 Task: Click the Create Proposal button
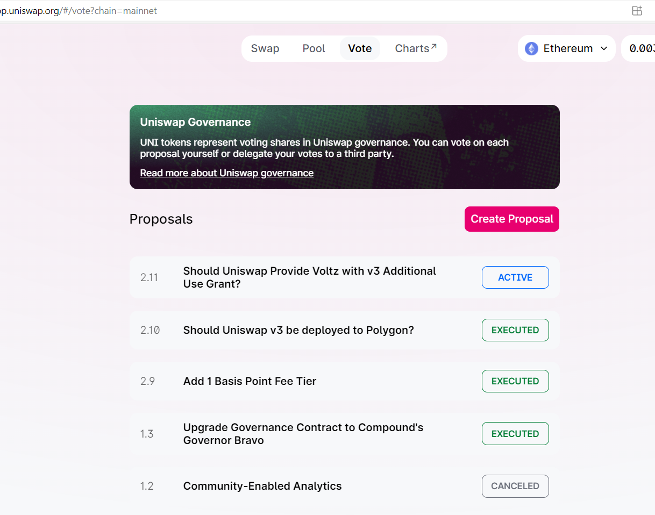[x=512, y=219]
